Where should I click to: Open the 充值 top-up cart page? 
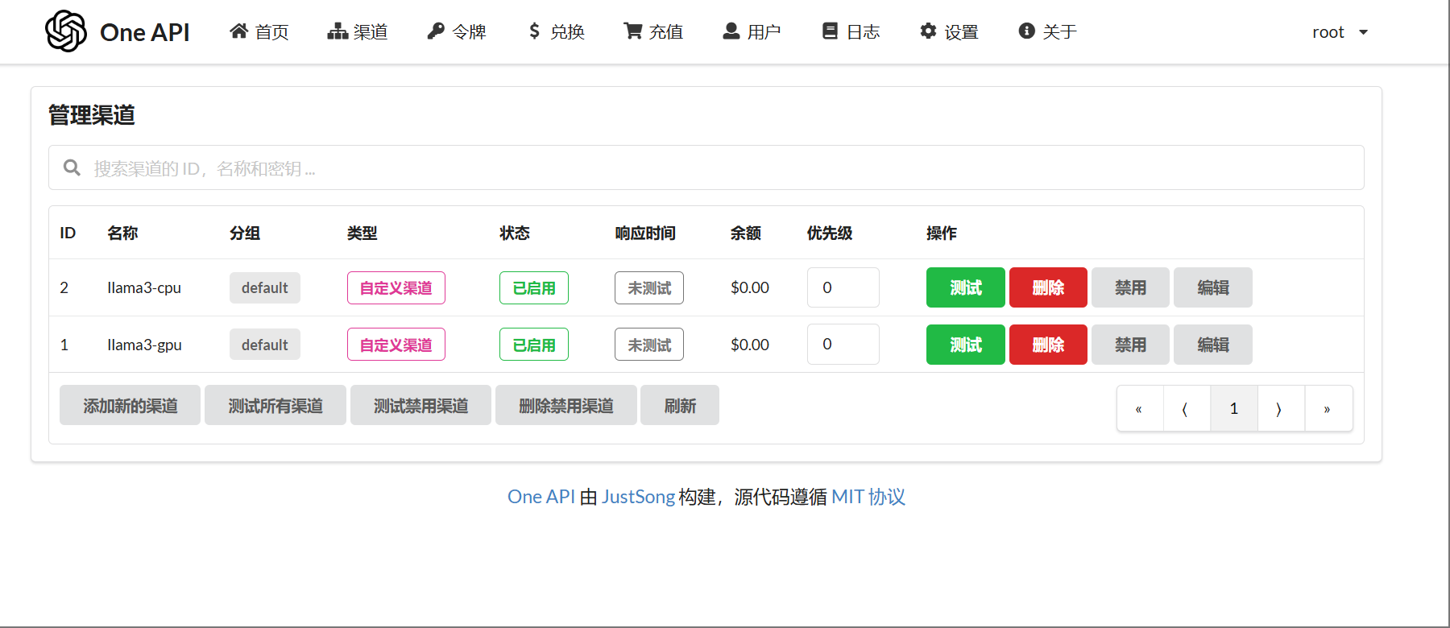pyautogui.click(x=653, y=31)
